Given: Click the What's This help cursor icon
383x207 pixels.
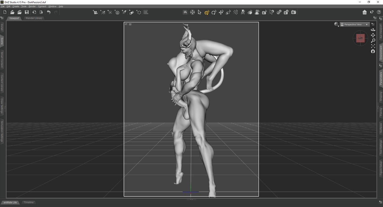Looking at the screenshot, I should [372, 12].
